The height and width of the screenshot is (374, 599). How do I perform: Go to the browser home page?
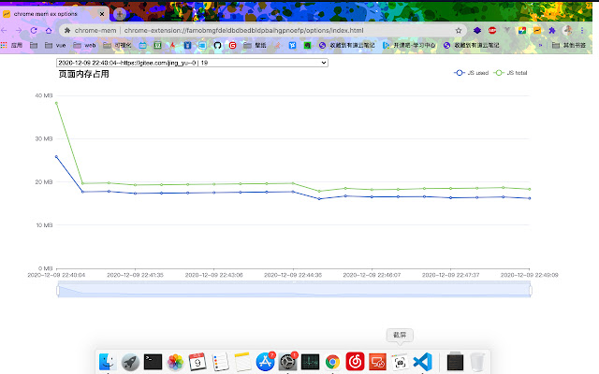49,31
